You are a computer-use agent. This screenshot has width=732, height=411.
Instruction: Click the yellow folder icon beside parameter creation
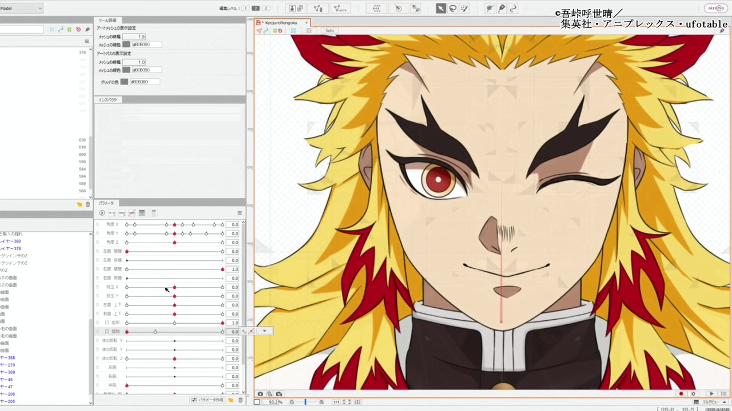(x=230, y=400)
